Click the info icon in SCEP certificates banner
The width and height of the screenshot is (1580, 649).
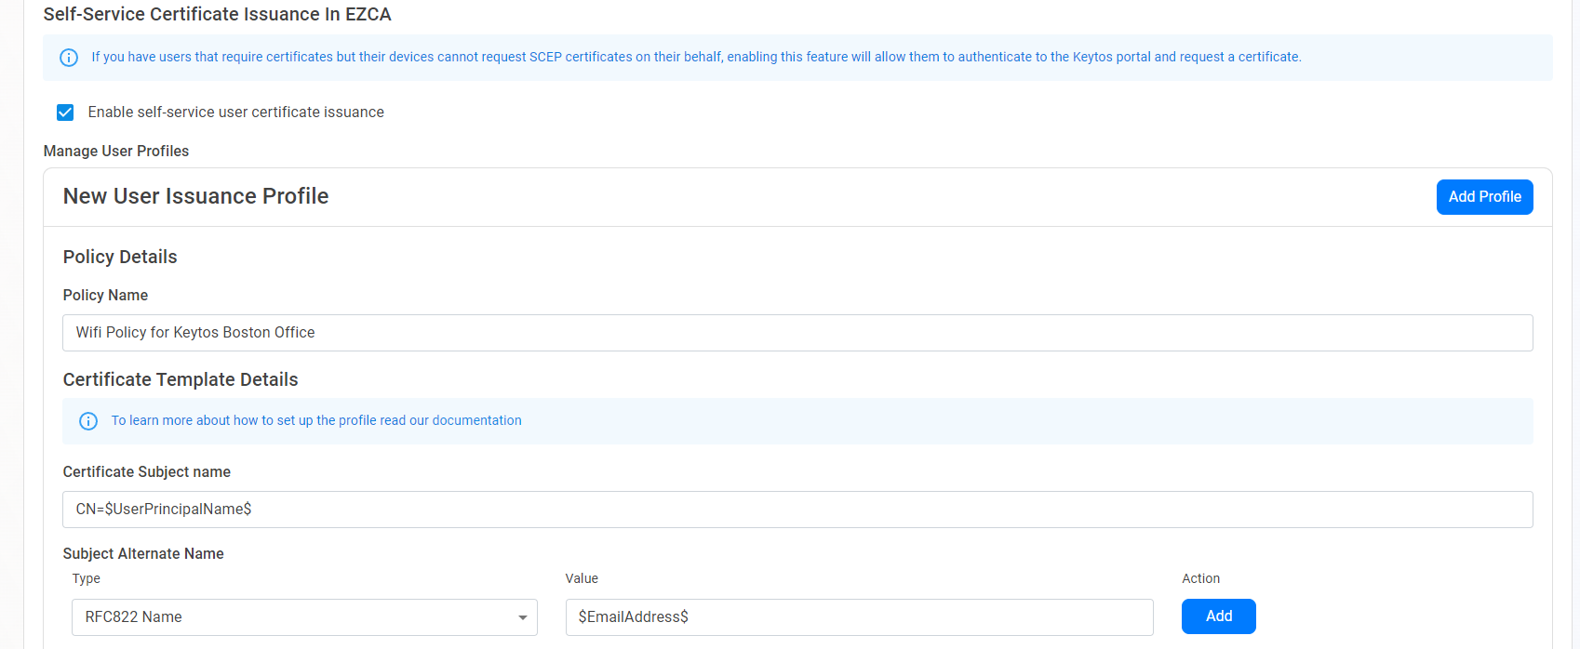tap(69, 58)
